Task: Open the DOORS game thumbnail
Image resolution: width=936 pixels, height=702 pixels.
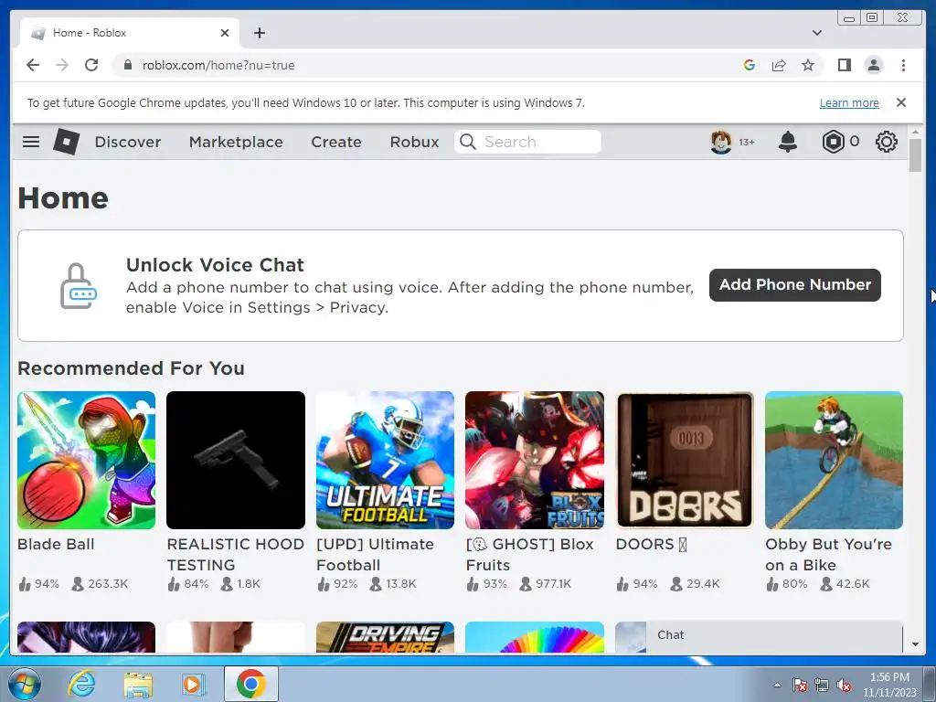Action: pyautogui.click(x=685, y=461)
